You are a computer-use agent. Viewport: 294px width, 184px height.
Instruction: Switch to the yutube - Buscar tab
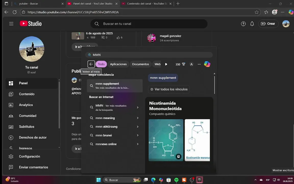39,4
